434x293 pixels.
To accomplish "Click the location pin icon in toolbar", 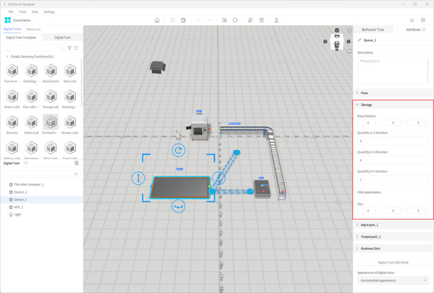I will coord(276,20).
